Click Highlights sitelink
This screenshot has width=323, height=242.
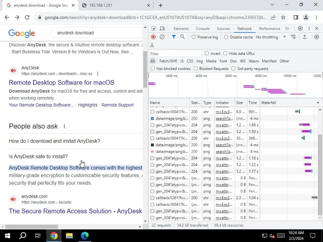pos(88,105)
